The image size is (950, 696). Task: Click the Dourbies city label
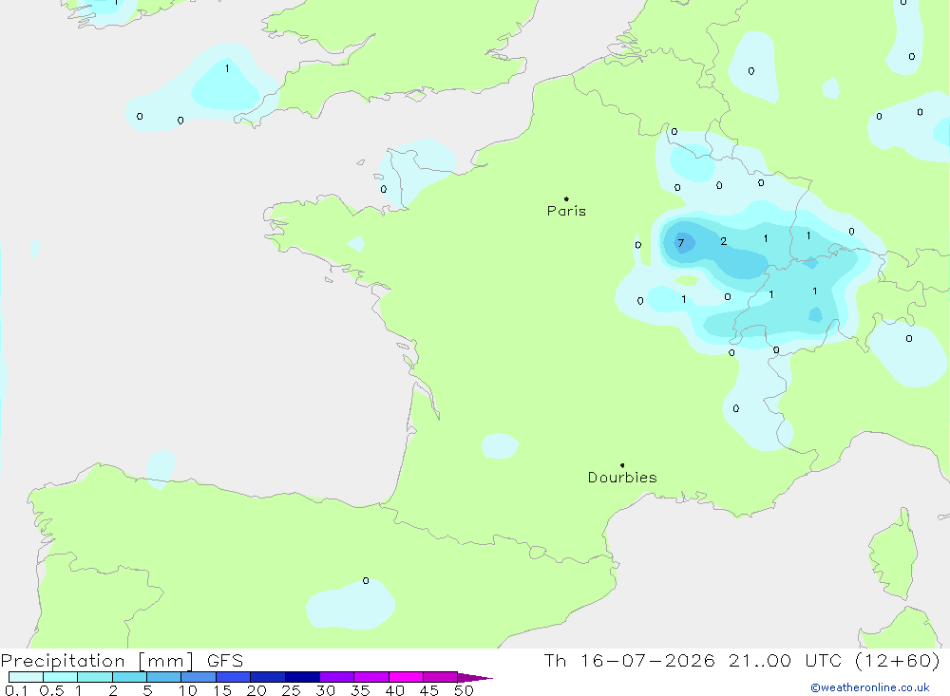(622, 478)
